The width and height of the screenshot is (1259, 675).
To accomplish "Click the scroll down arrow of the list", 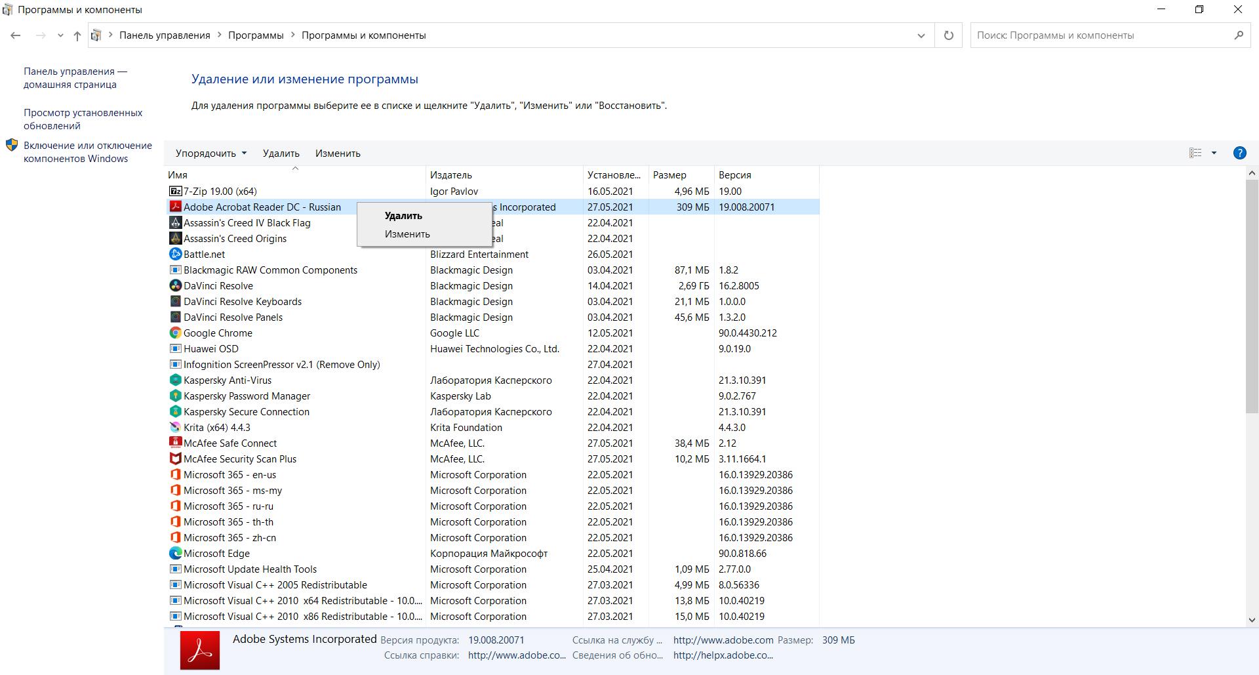I will [x=1252, y=619].
